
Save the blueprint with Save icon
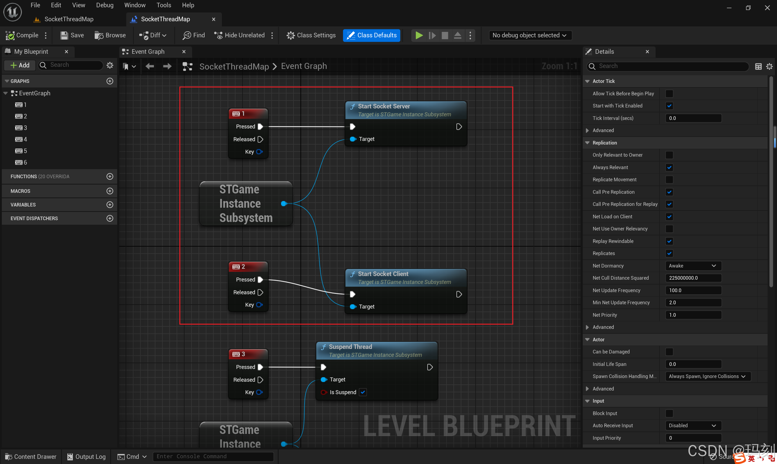(64, 35)
